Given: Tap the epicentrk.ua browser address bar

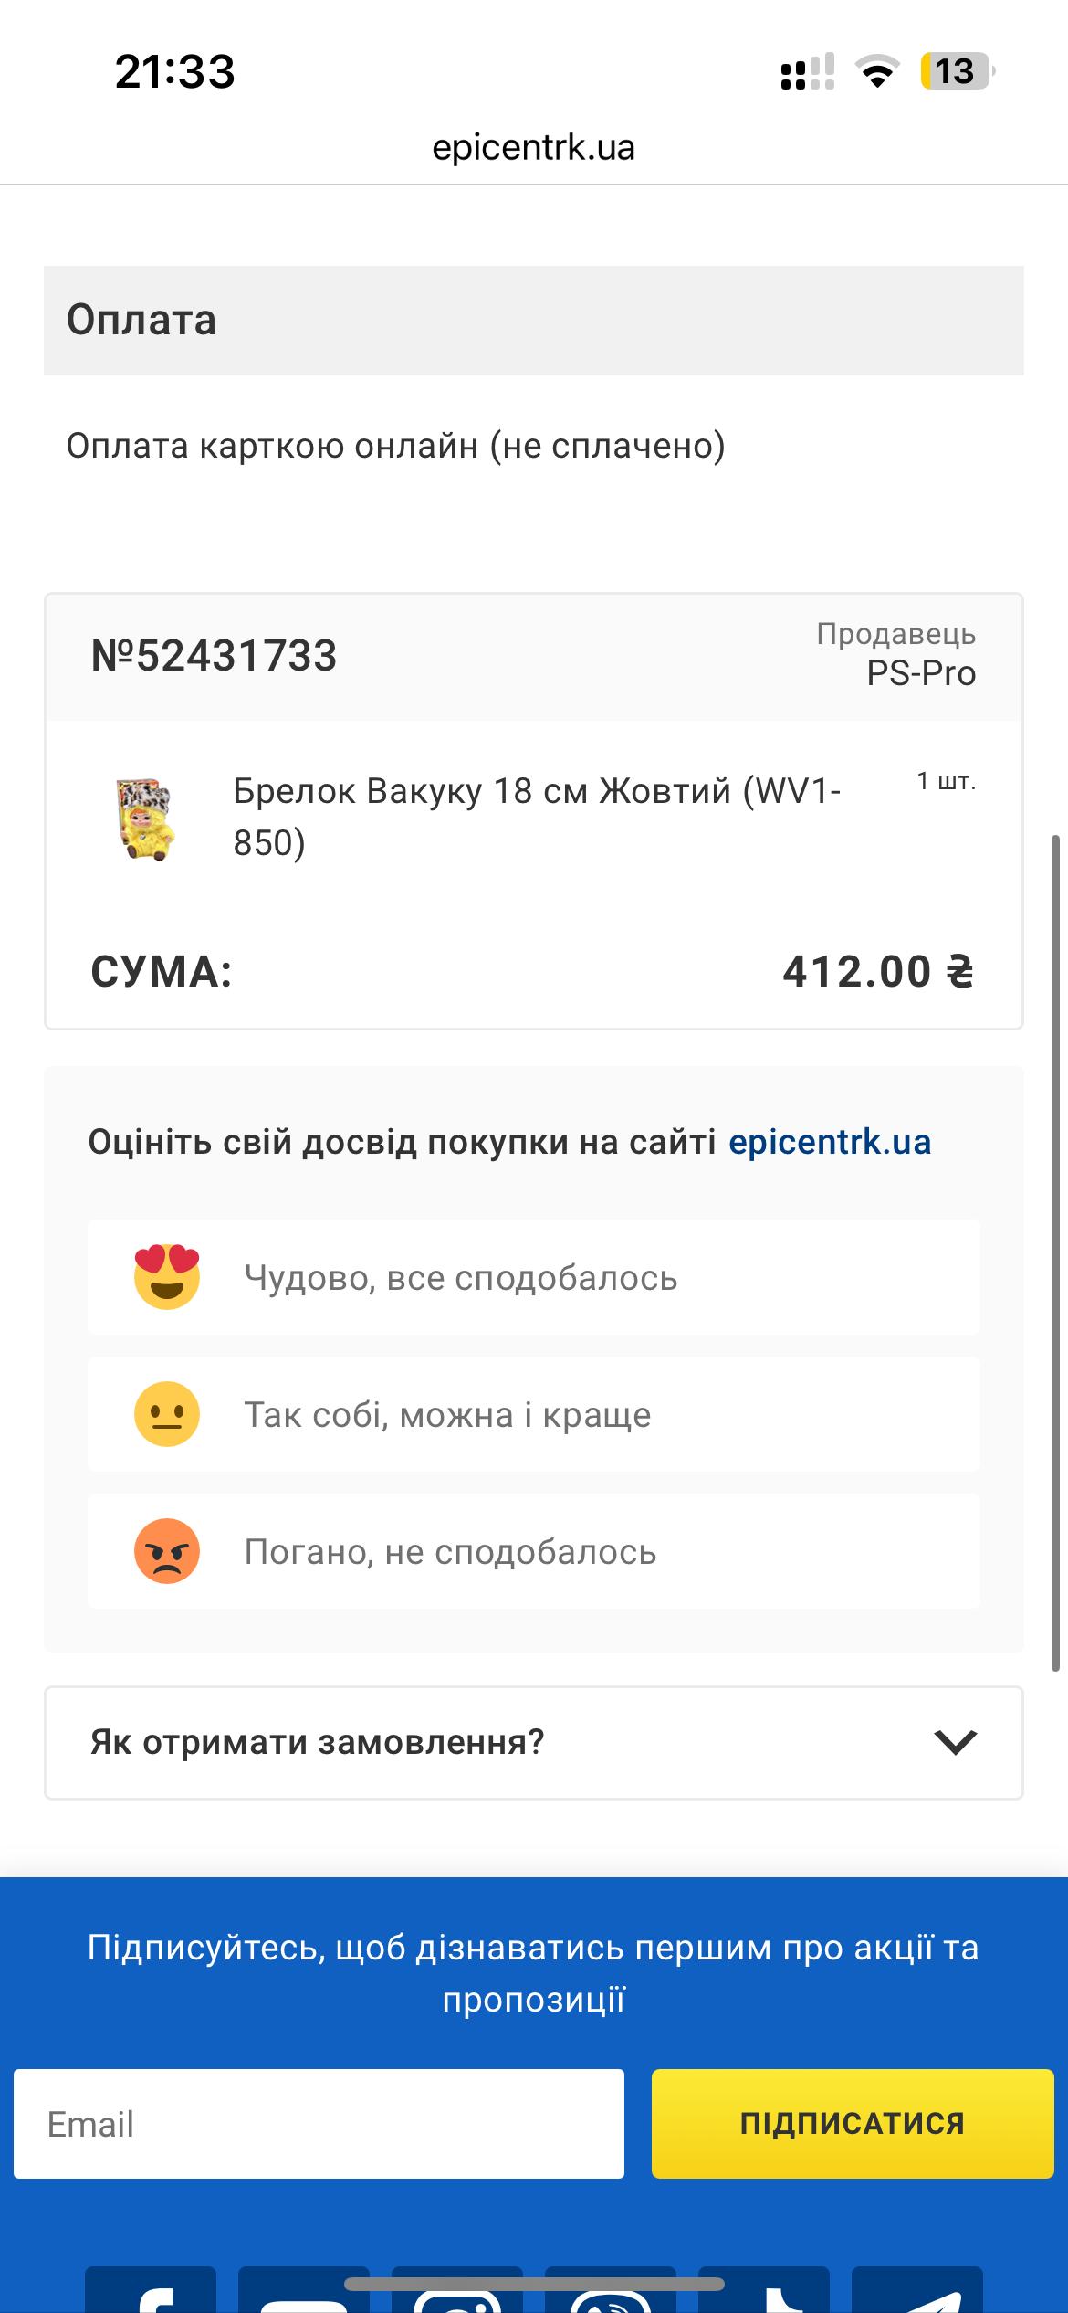Looking at the screenshot, I should [x=534, y=148].
